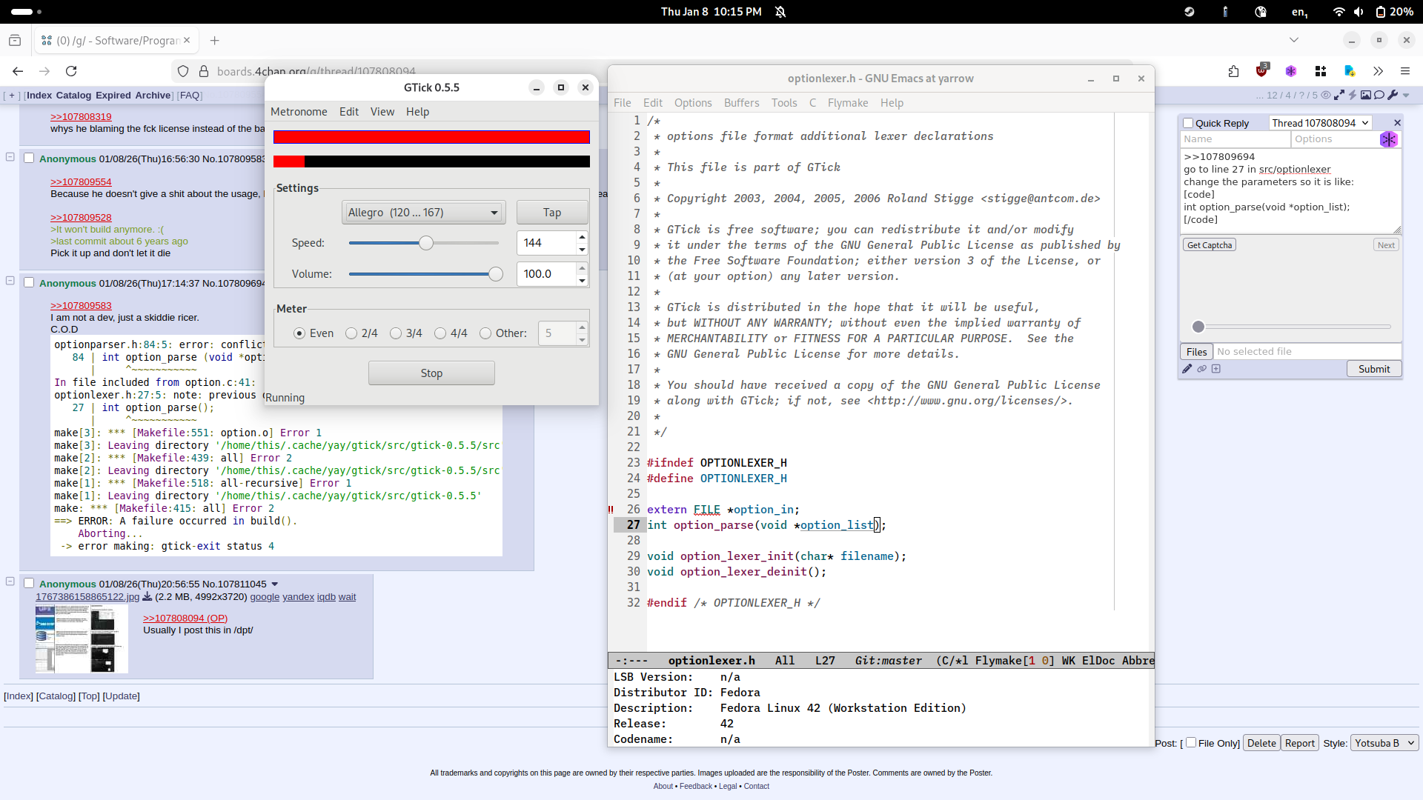Open the Flymake menu in Emacs
The width and height of the screenshot is (1423, 800).
(847, 103)
